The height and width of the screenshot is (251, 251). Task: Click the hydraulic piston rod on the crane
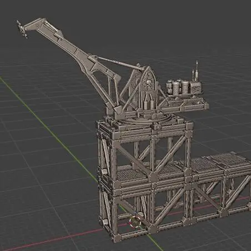pyautogui.click(x=118, y=63)
